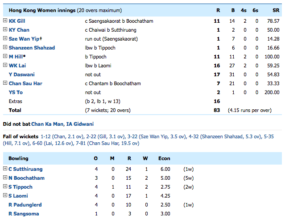The image size is (285, 219).
Task: Click plus icon beside WK Lai
Action: tap(5, 65)
